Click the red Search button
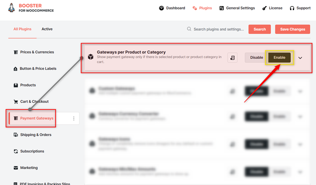Viewport: 316px width, 185px height. click(x=260, y=29)
